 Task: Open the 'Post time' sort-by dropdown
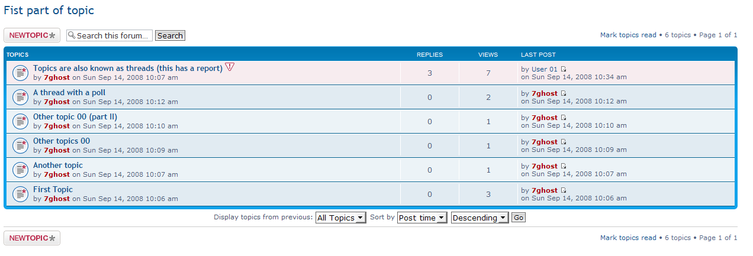(421, 218)
